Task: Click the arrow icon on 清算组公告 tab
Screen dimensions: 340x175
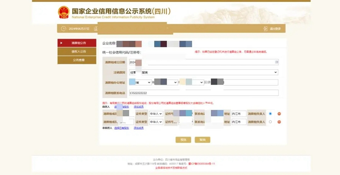Action: pyautogui.click(x=61, y=43)
